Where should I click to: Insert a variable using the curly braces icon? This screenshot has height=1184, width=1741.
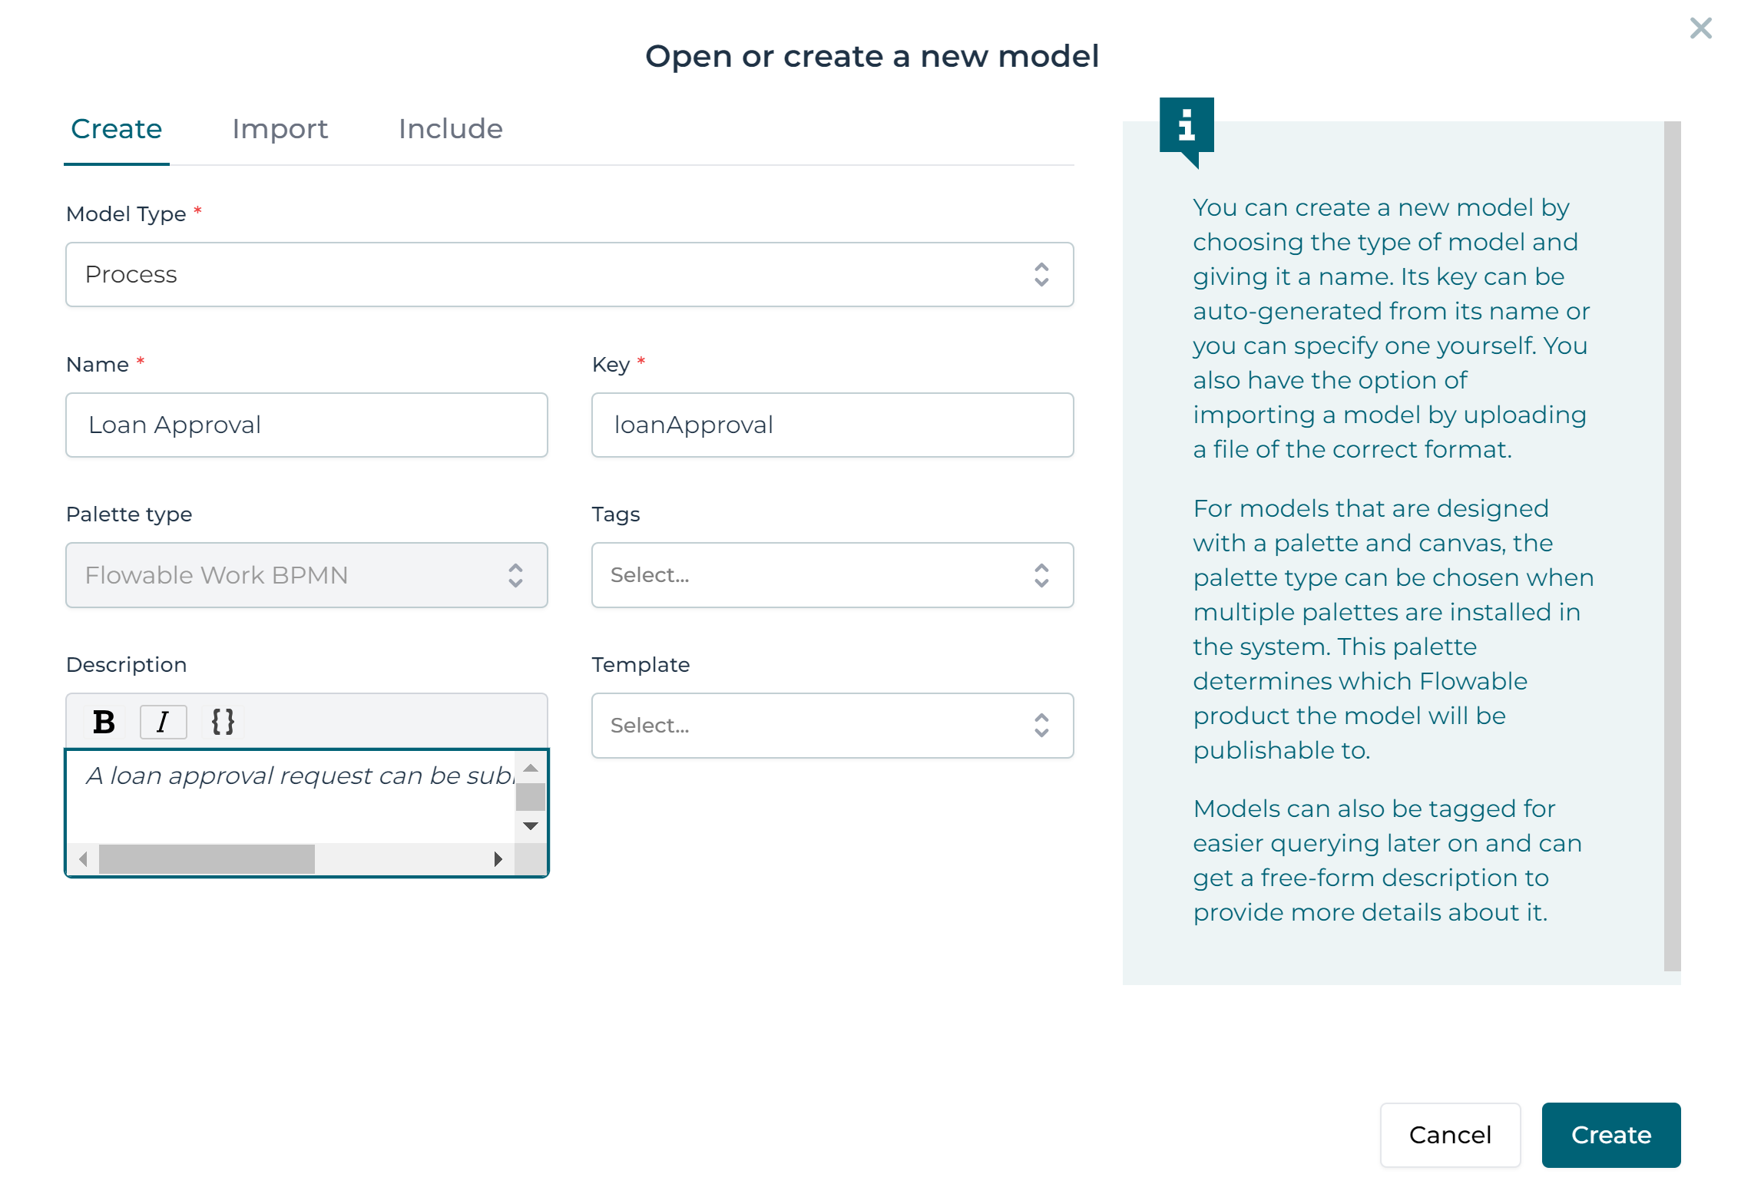(x=222, y=720)
